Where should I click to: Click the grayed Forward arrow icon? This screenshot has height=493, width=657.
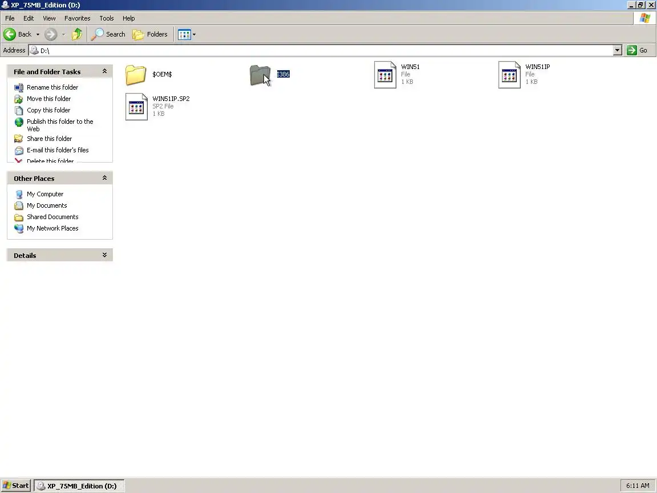tap(51, 34)
